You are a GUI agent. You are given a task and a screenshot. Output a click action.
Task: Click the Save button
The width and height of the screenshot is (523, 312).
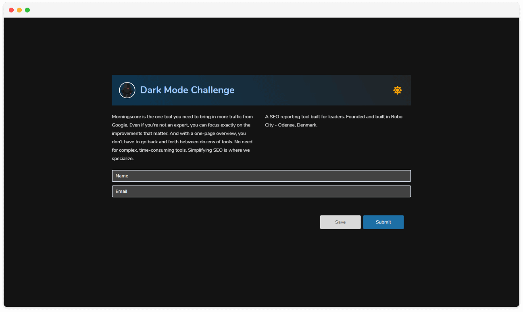(x=340, y=222)
